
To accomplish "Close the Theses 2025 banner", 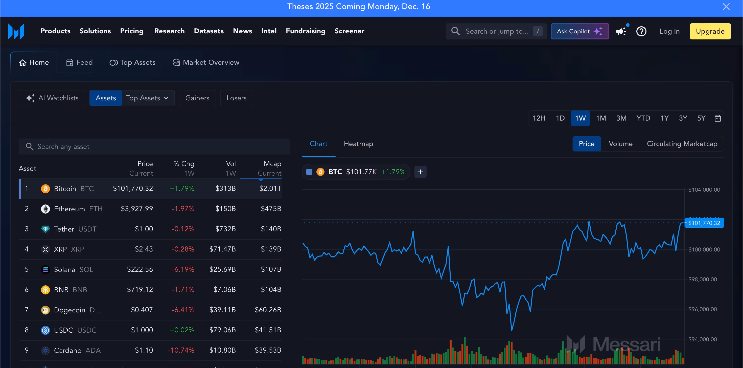I will coord(726,7).
